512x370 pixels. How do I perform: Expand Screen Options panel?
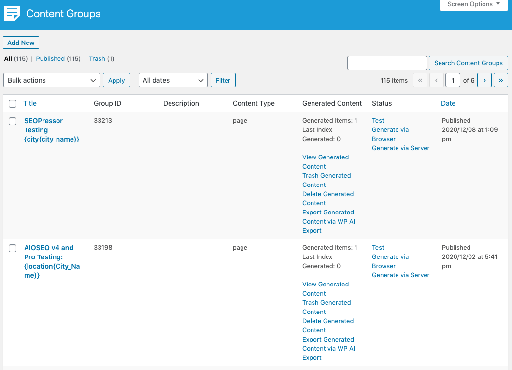pyautogui.click(x=473, y=4)
